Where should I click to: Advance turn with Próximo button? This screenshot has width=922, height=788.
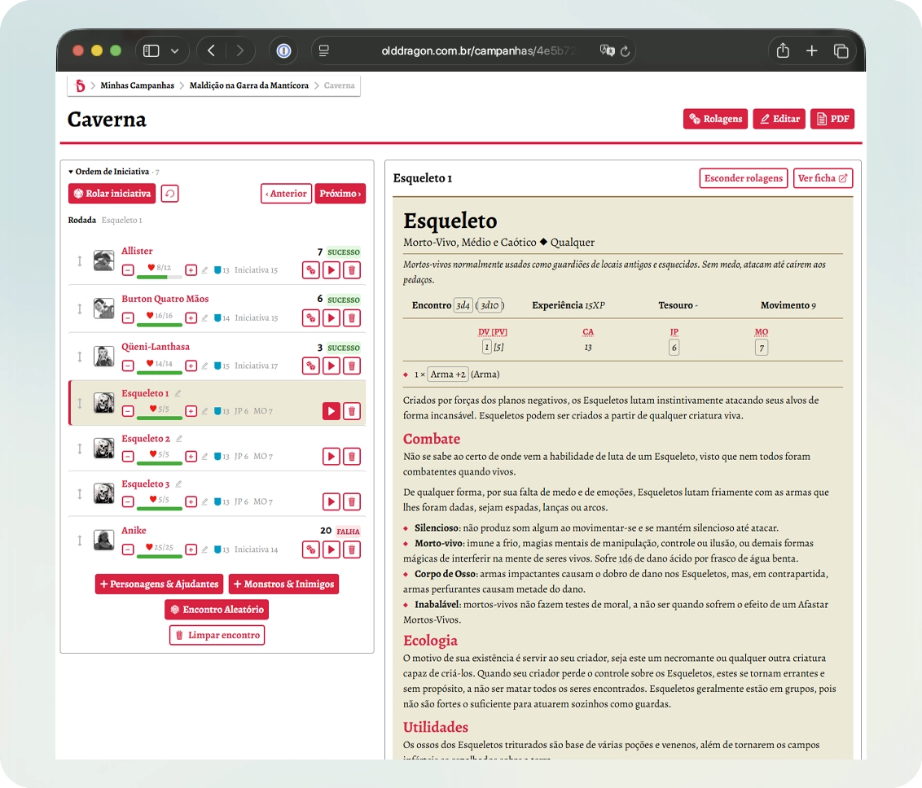tap(340, 193)
